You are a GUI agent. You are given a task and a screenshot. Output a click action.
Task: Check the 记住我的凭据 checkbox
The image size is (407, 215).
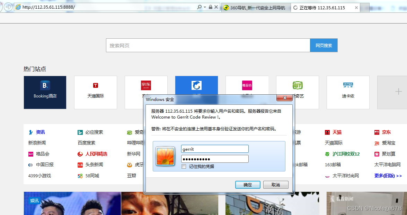click(x=184, y=166)
